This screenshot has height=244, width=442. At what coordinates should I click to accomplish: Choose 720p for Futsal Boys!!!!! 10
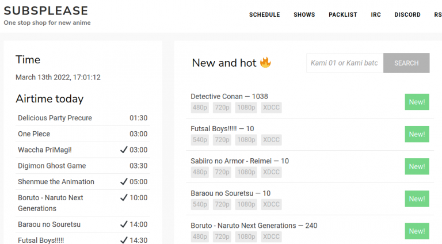pos(222,140)
